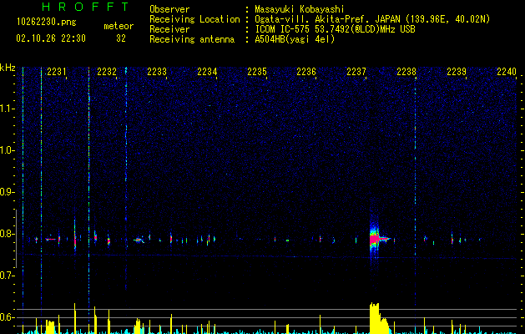
Task: Click the Ogata-vill. Akita-Pref. JAPAN location text
Action: (x=327, y=19)
